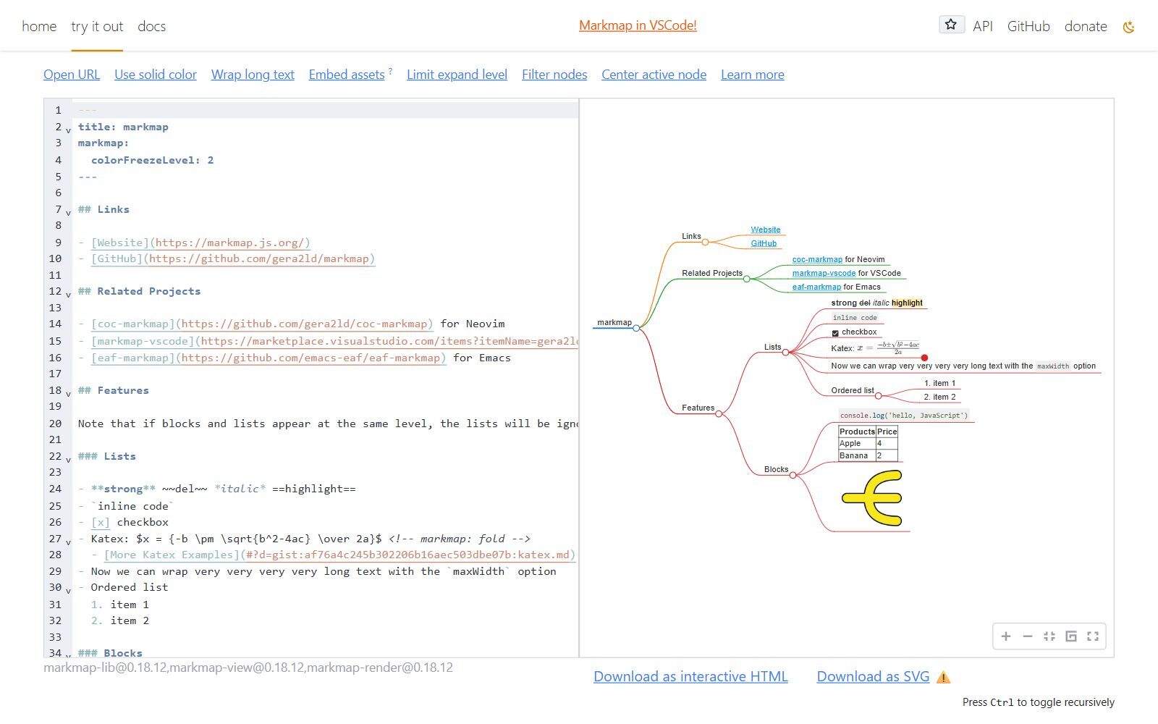
Task: Zoom out the mindmap with minus icon
Action: tap(1028, 636)
